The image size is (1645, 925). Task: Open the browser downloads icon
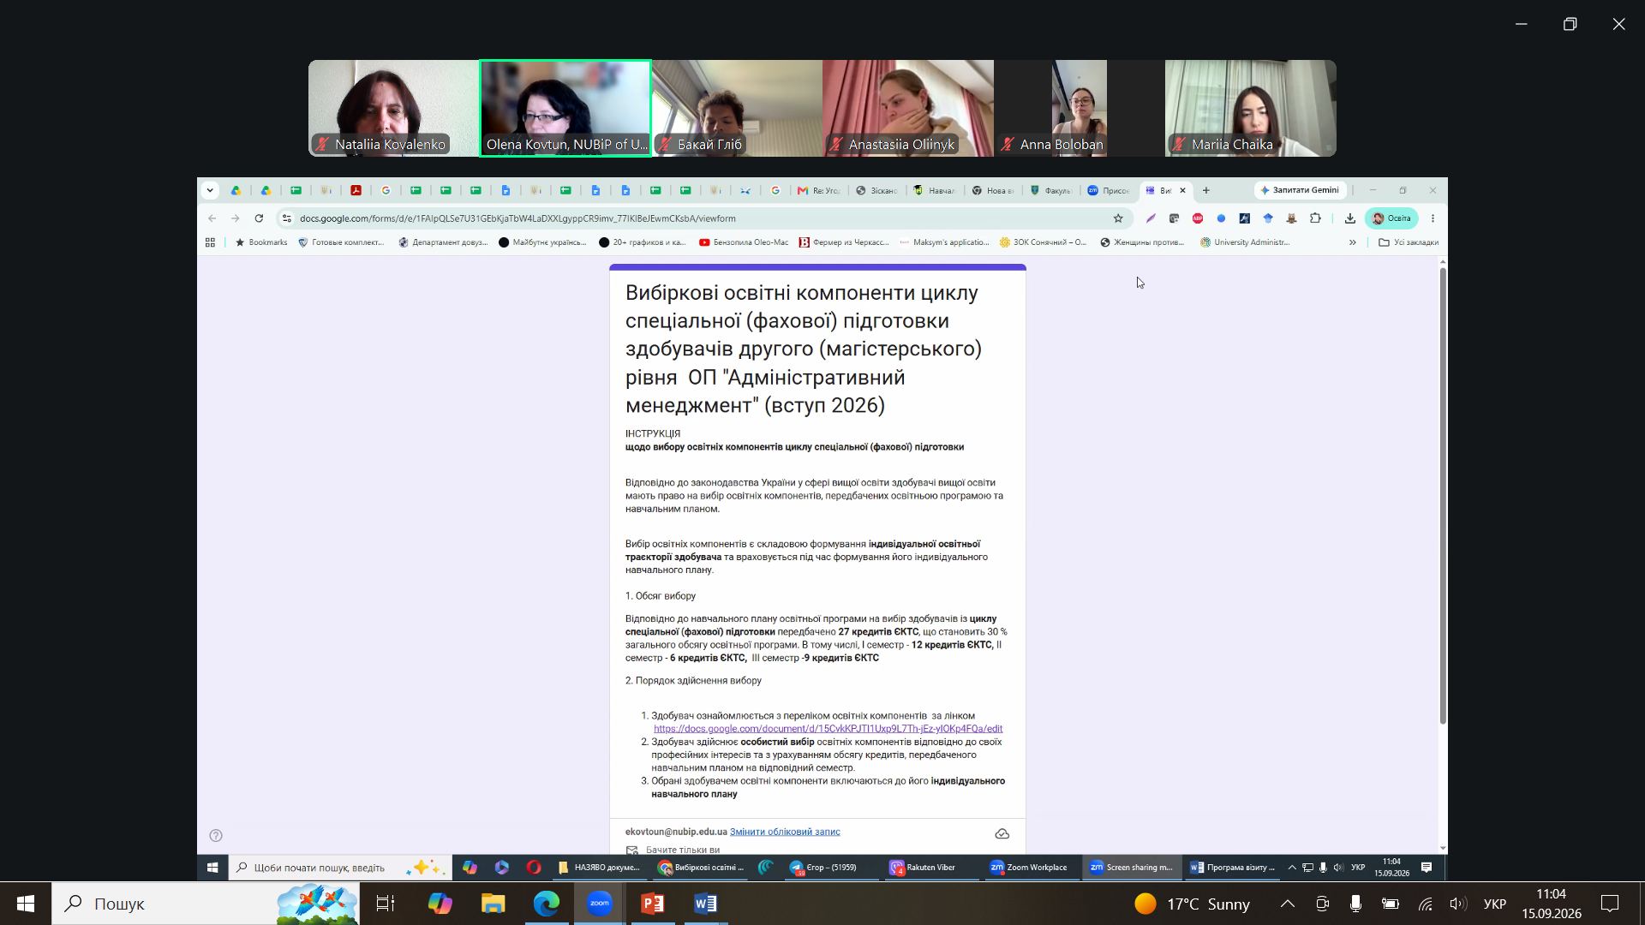click(x=1349, y=218)
